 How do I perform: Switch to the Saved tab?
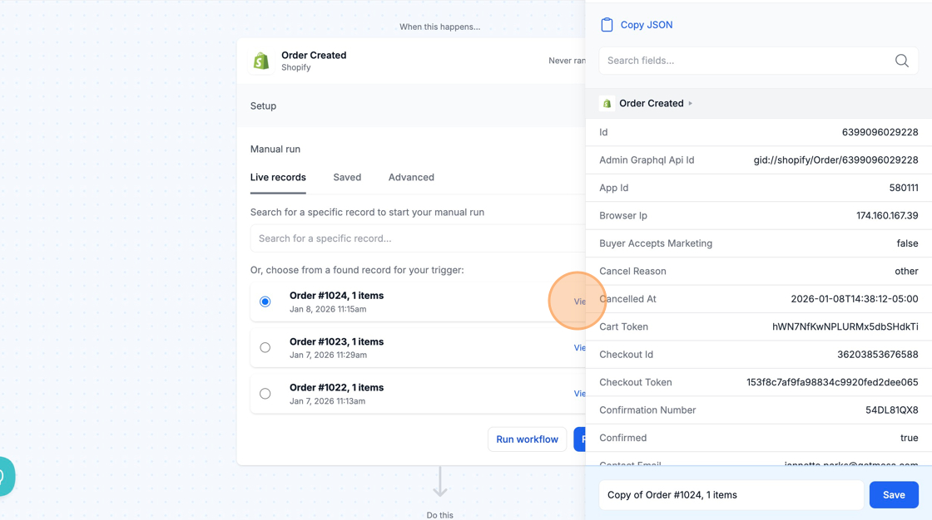[347, 177]
